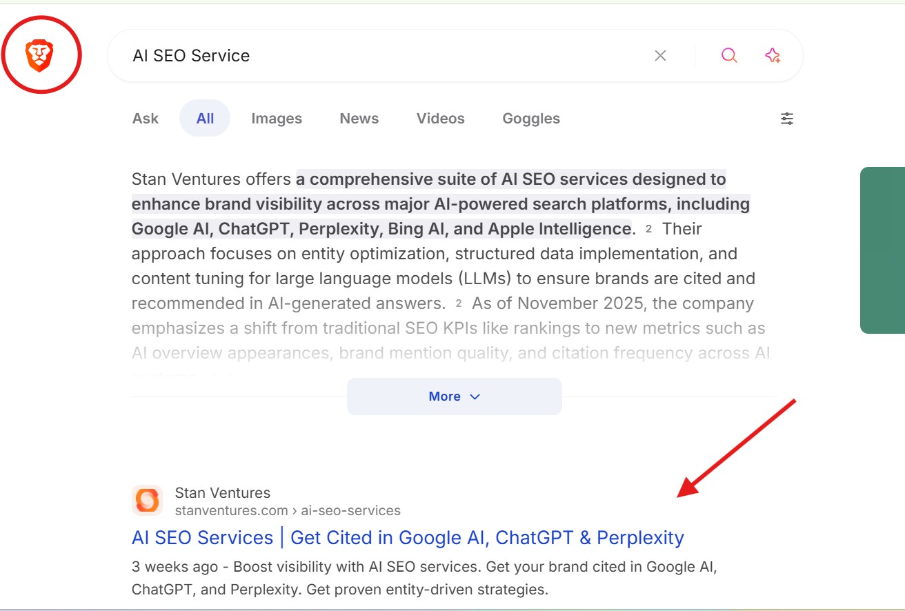Click the first citation number 2
Viewport: 905px width, 611px height.
(649, 229)
